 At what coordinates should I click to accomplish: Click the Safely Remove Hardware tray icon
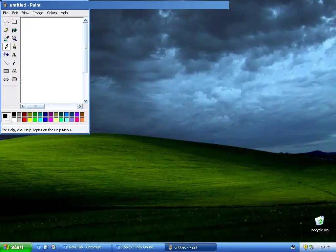tap(312, 247)
